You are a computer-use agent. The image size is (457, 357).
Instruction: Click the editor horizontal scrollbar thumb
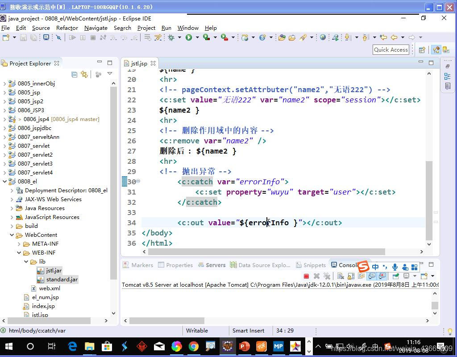coord(267,252)
